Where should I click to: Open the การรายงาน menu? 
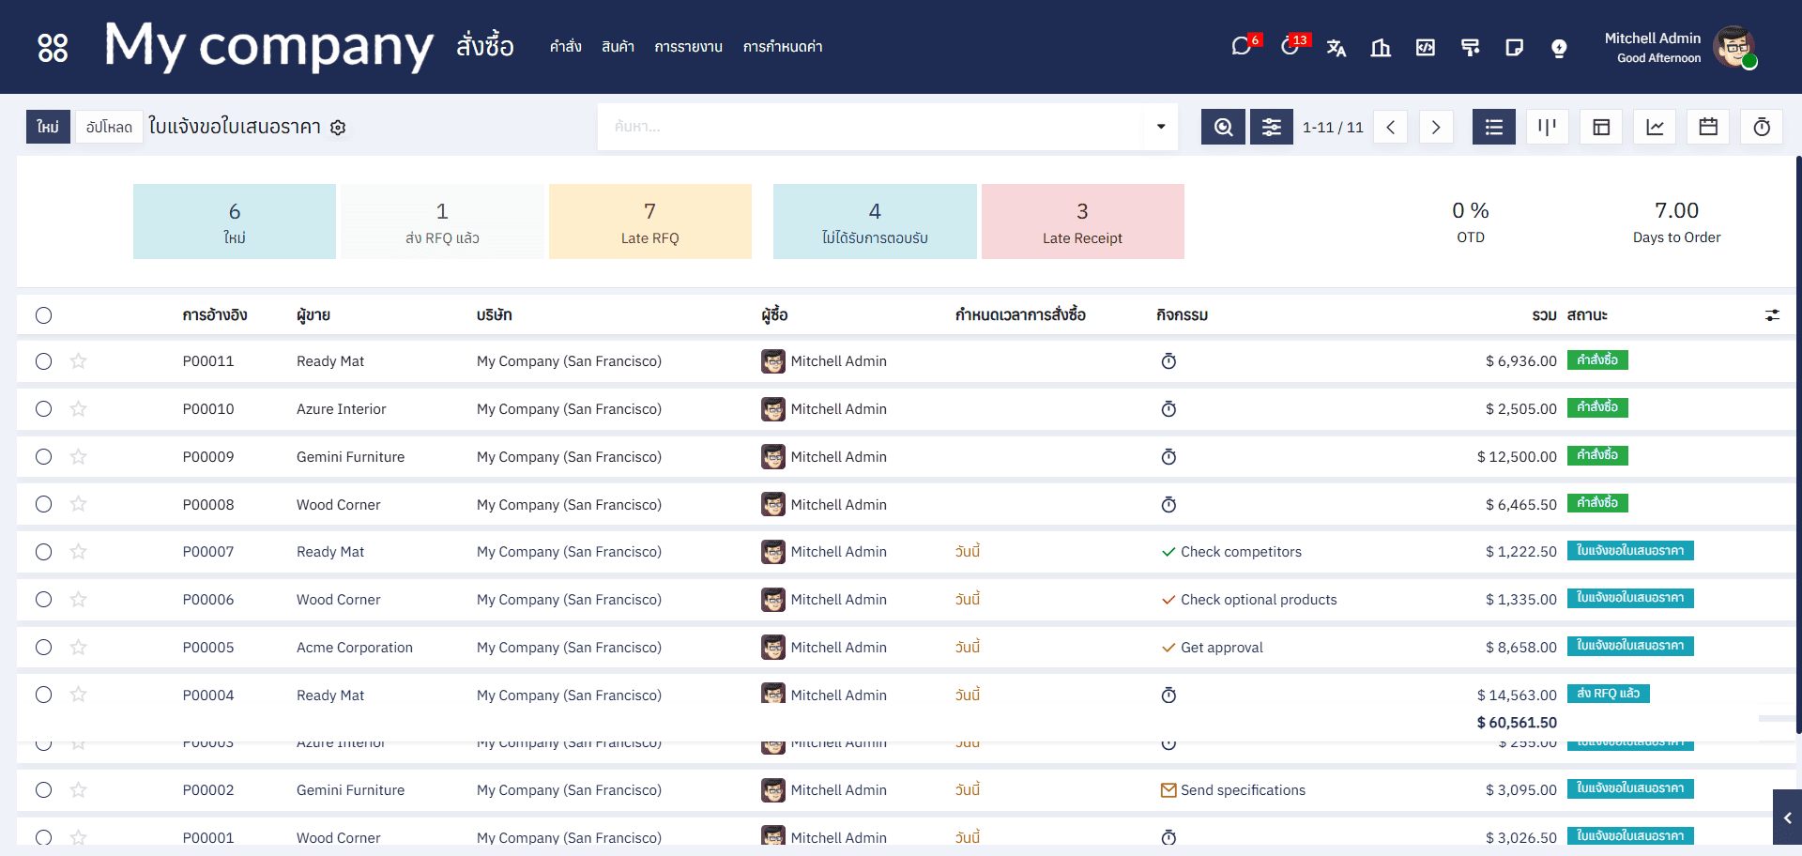pos(688,47)
